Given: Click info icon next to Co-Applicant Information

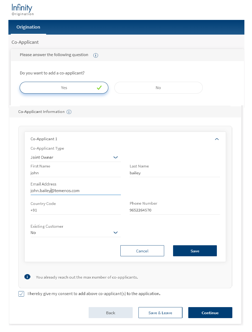Looking at the screenshot, I should point(69,112).
